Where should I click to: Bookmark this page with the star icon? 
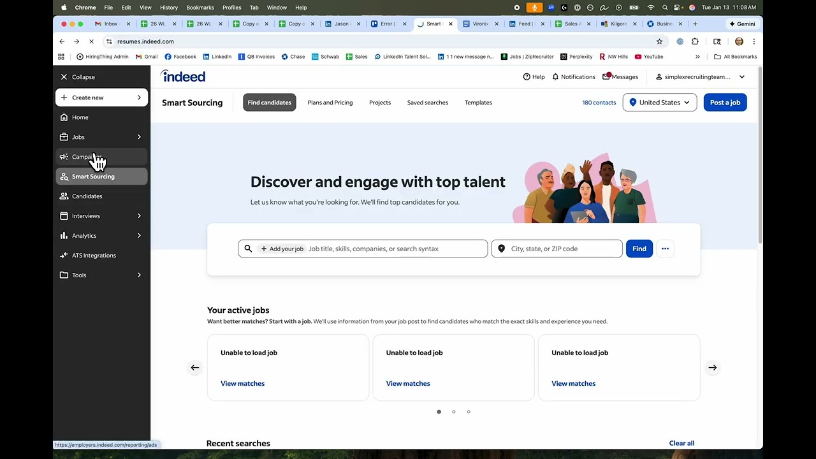(x=659, y=41)
